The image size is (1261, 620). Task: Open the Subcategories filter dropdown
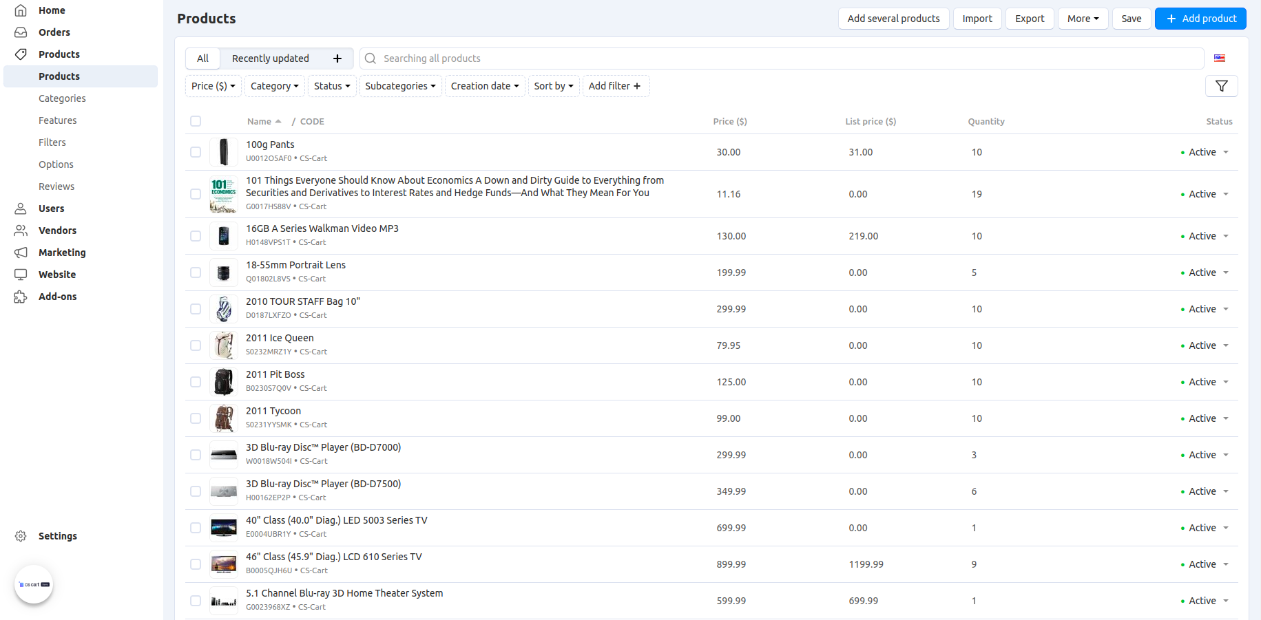pyautogui.click(x=400, y=86)
